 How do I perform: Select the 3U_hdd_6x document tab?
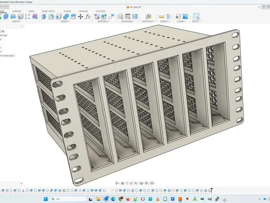coord(134,7)
